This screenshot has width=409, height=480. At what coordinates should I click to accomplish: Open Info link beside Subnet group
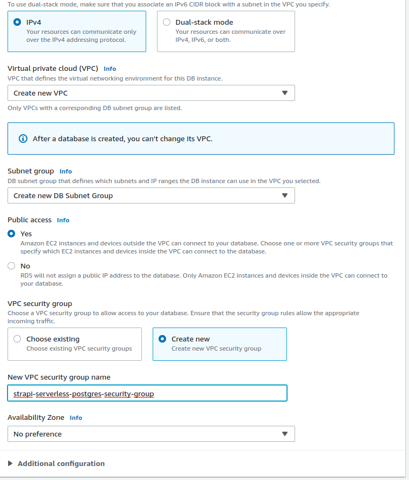click(x=66, y=171)
